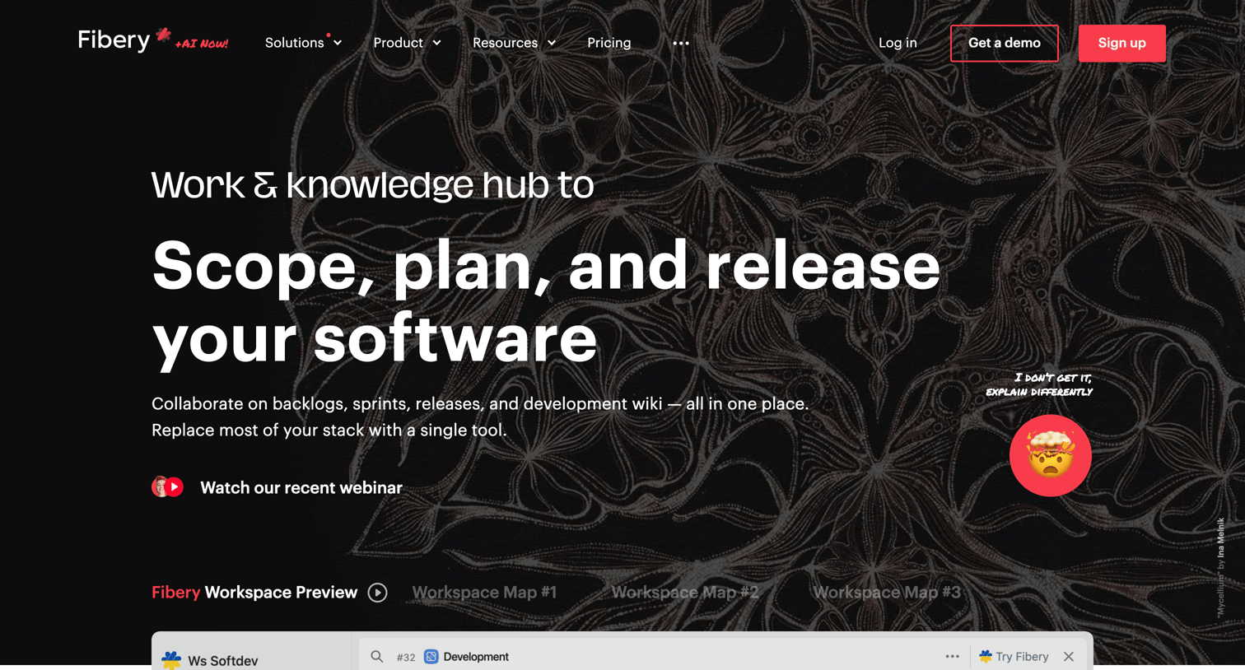
Task: Select Fibery Workspace Preview tab
Action: (x=254, y=593)
